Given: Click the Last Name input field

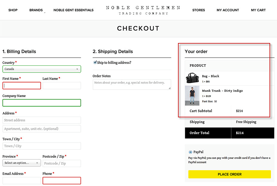Looking at the screenshot, I should [x=62, y=86].
